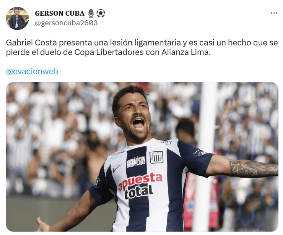Follow the @ovacionweb mention link

pos(32,71)
